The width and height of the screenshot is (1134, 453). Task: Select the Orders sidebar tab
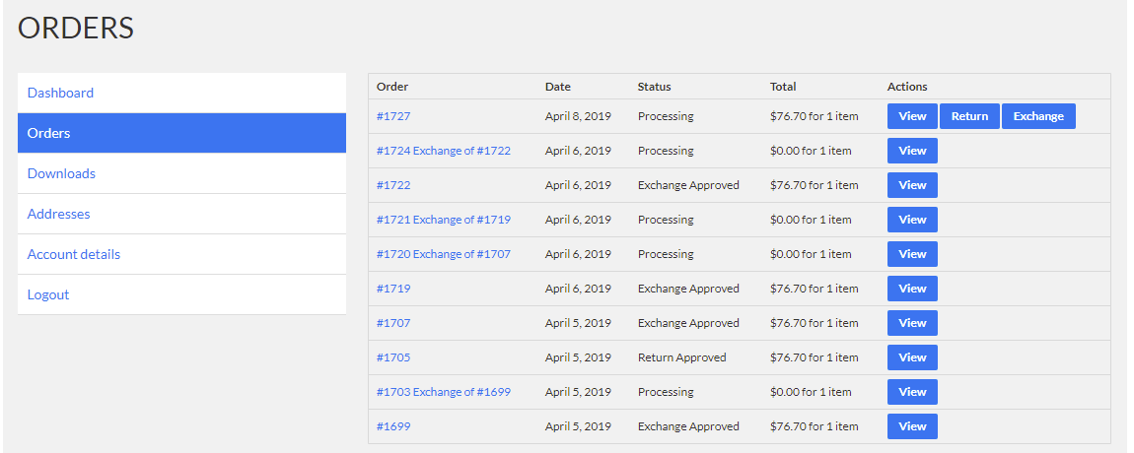coord(48,133)
